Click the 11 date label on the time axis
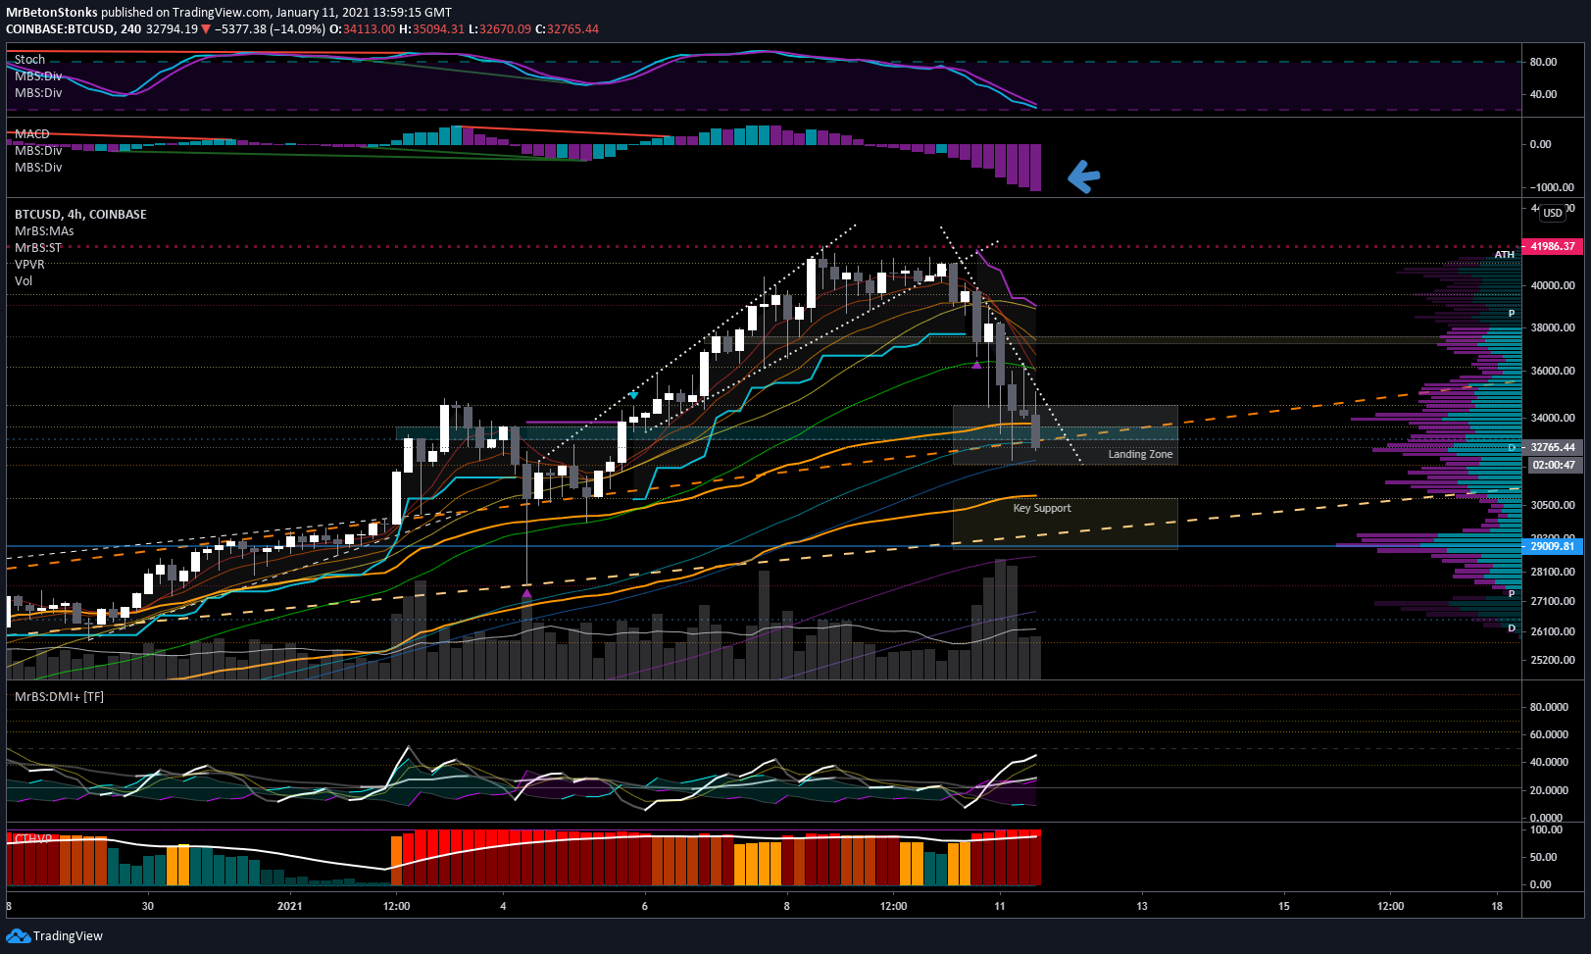Image resolution: width=1591 pixels, height=954 pixels. coord(1000,906)
